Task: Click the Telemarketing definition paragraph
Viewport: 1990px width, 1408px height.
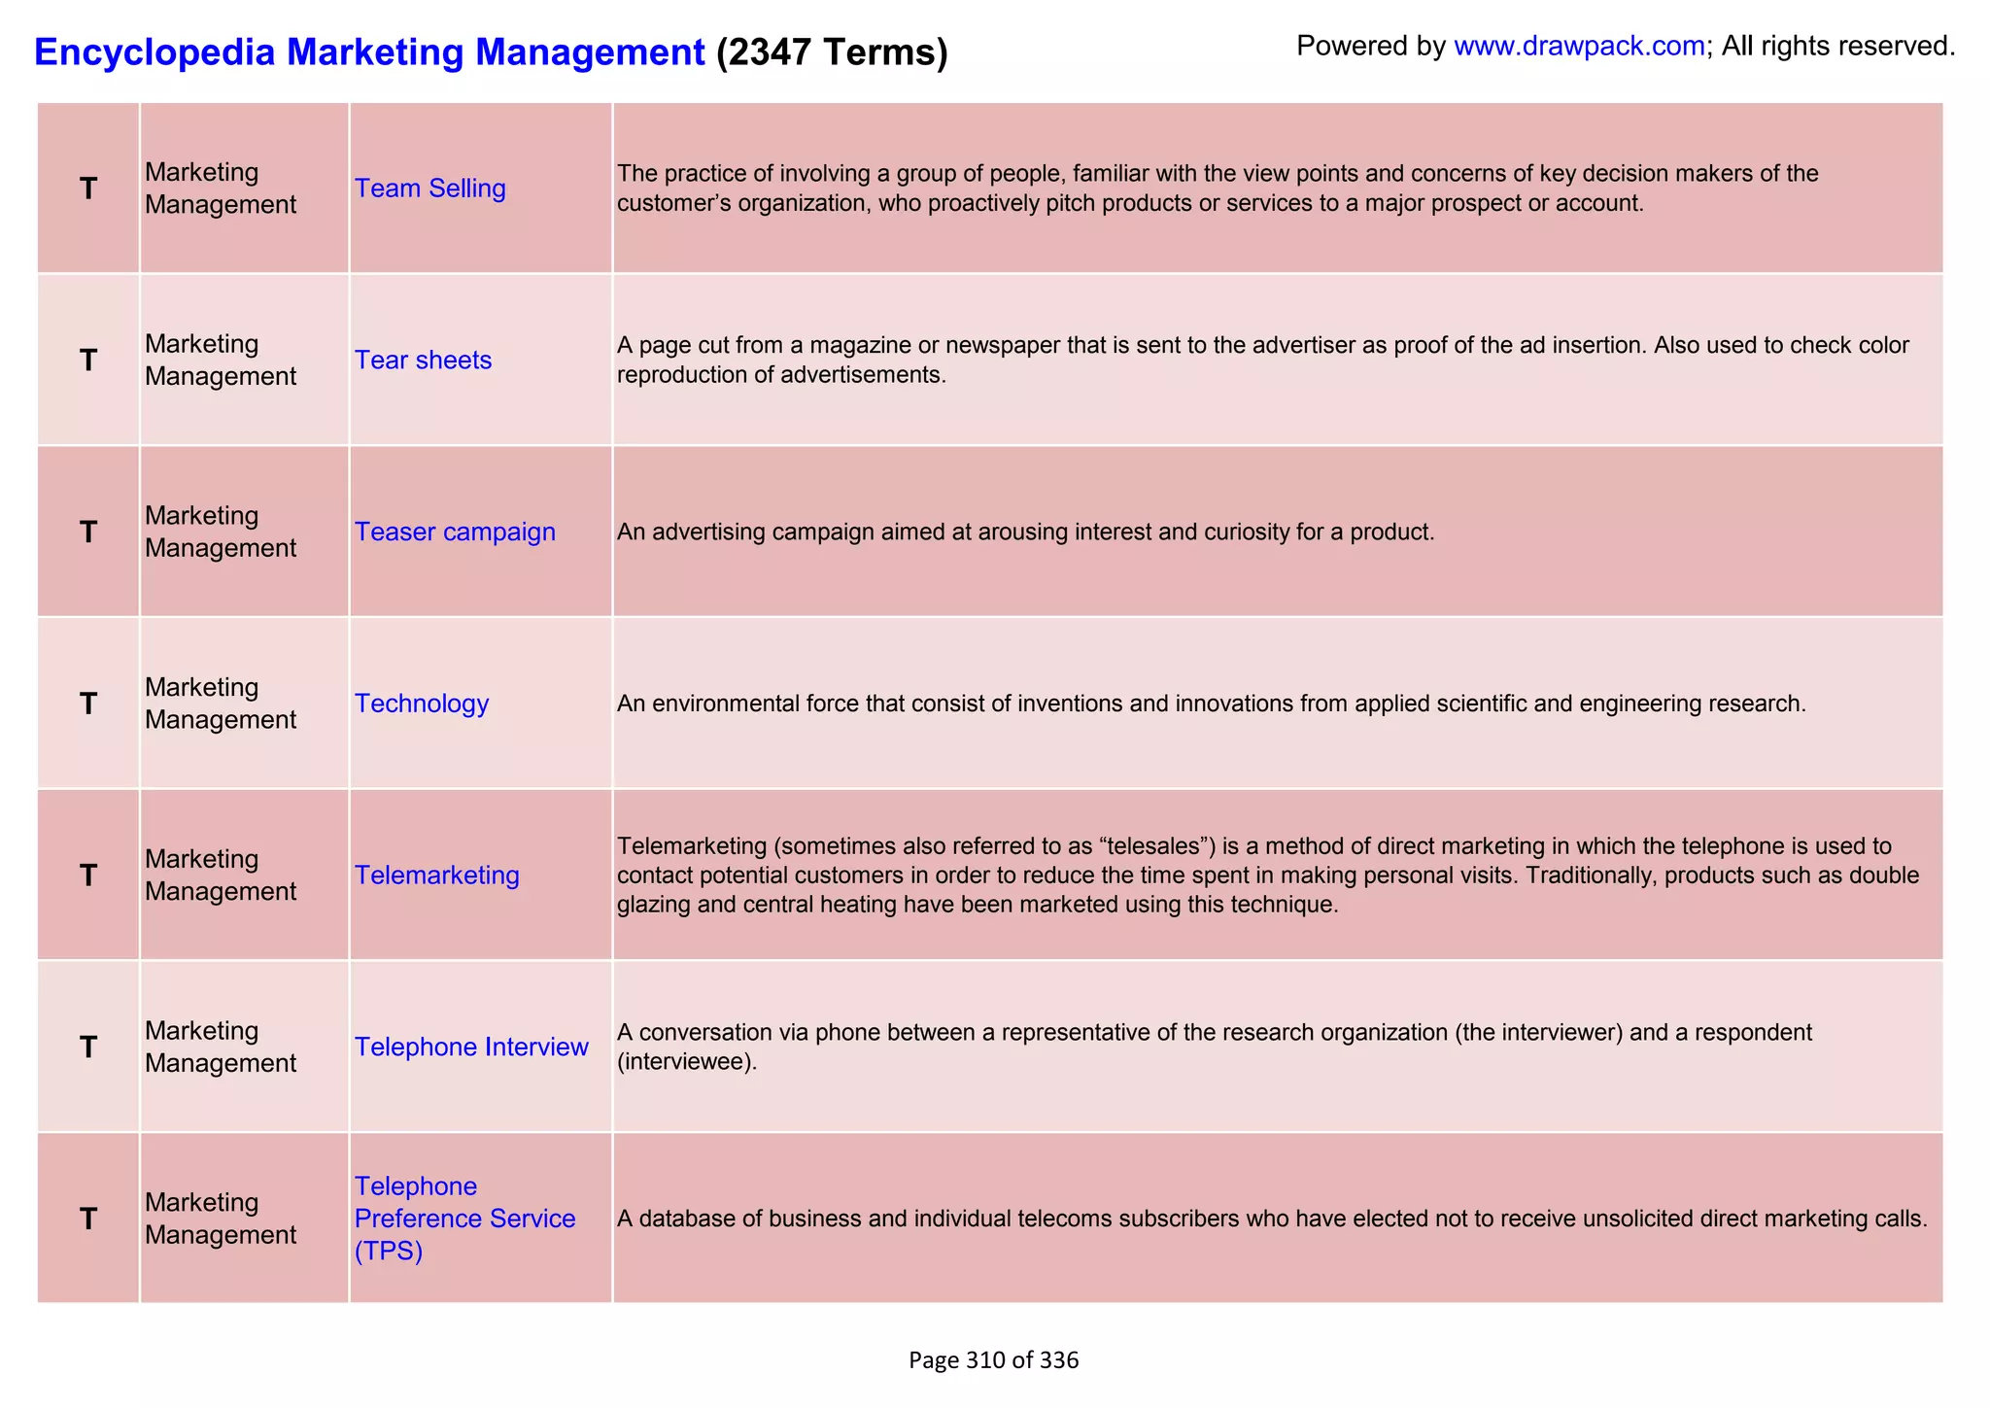Action: [1268, 876]
